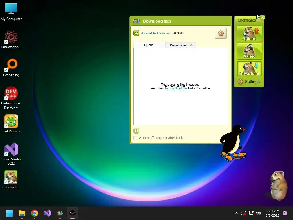Select the Bad Piggies desktop shortcut
Screen dimensions: 293x220
(x=11, y=124)
